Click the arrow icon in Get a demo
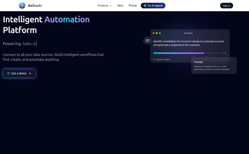The height and width of the screenshot is (154, 249). click(x=30, y=73)
